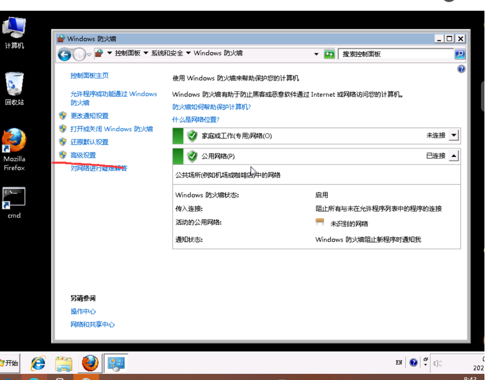Viewport: 493px width, 380px height.
Task: Click the green refresh button
Action: click(x=329, y=54)
